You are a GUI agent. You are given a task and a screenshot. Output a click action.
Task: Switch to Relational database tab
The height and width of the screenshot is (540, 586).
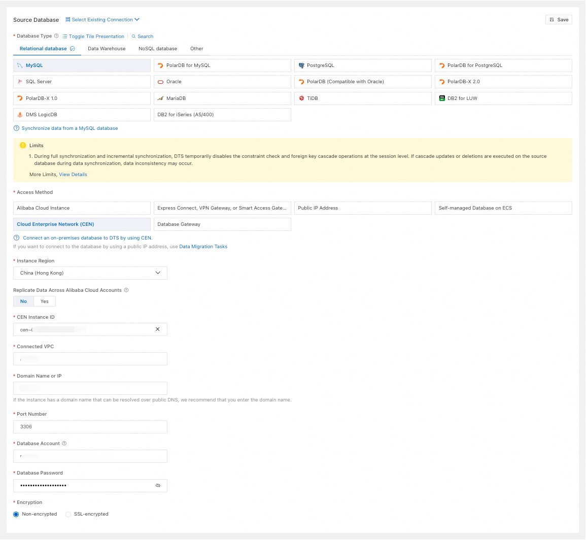point(47,49)
